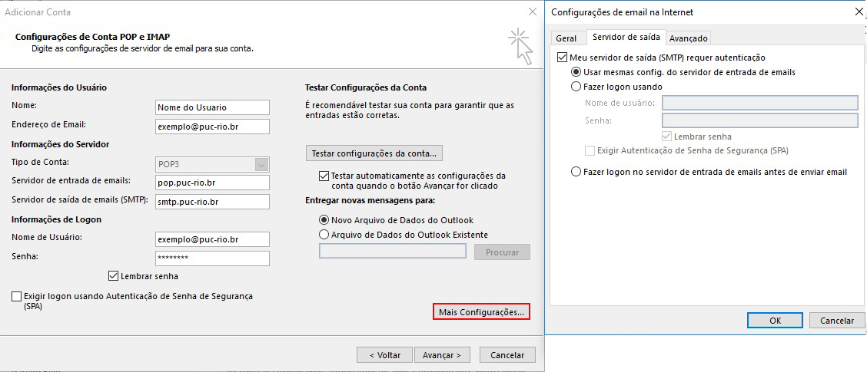Click the Avançar button
867x372 pixels.
point(442,355)
